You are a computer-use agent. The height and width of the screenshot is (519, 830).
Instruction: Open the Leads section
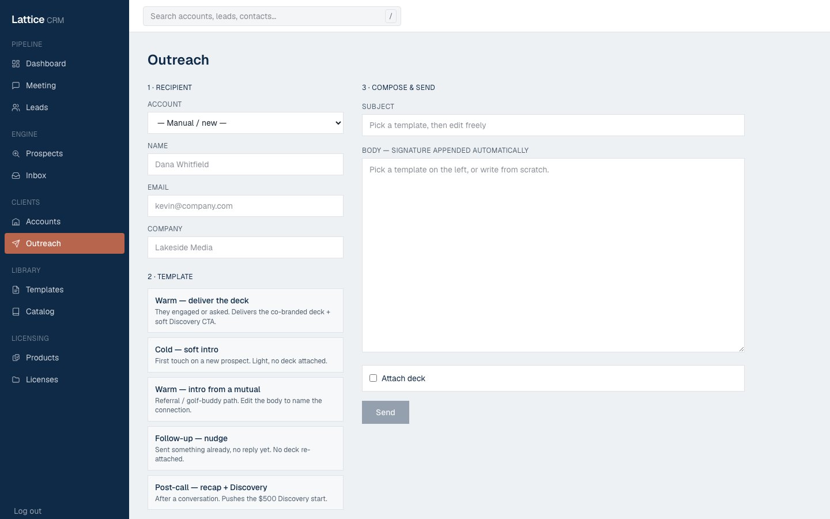(x=65, y=107)
